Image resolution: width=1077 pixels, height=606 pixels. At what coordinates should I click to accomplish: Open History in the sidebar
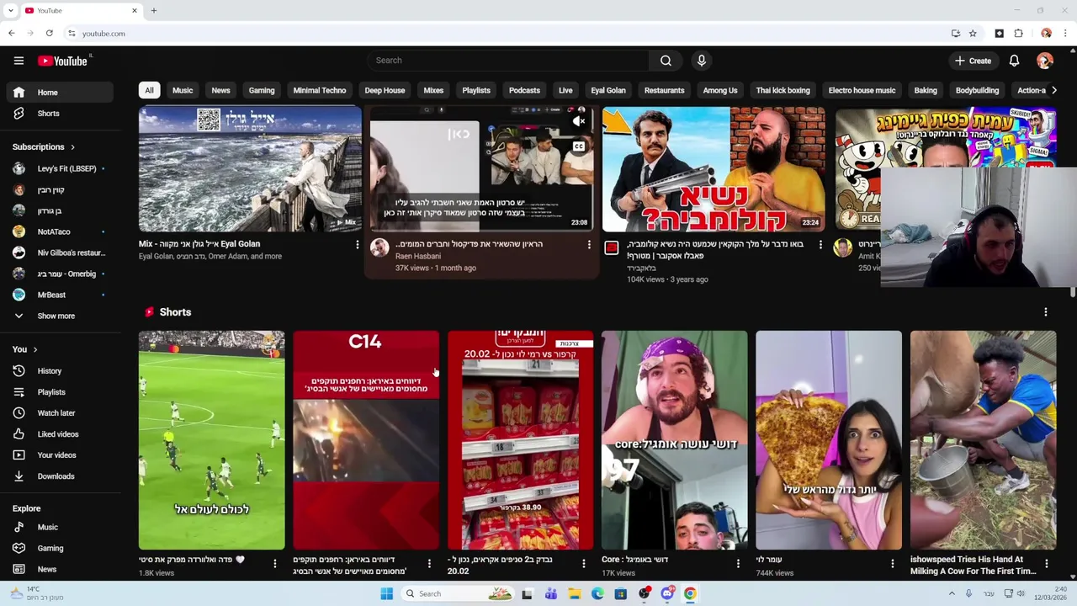59,371
